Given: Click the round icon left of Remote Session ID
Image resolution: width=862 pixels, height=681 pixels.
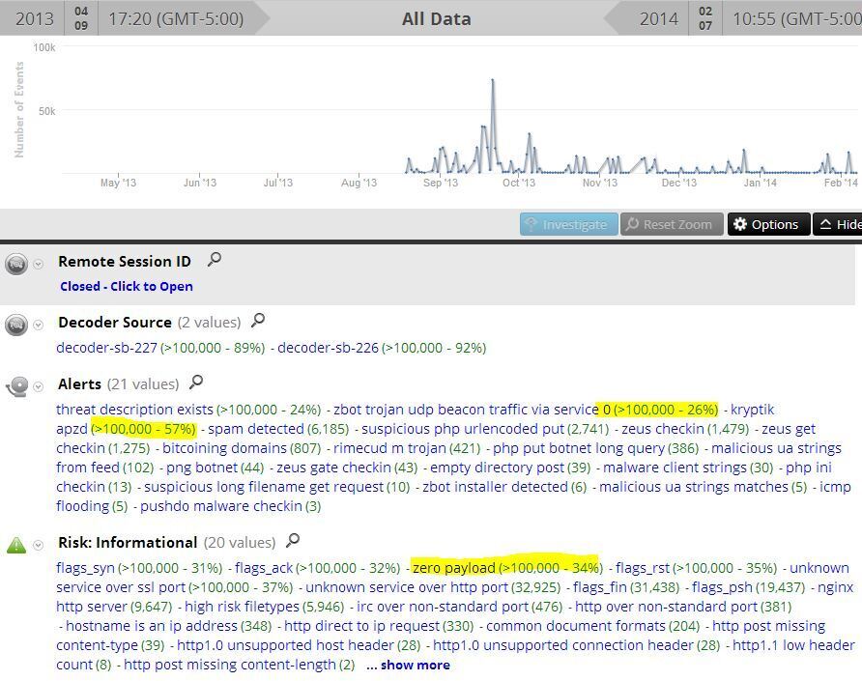Looking at the screenshot, I should point(16,263).
